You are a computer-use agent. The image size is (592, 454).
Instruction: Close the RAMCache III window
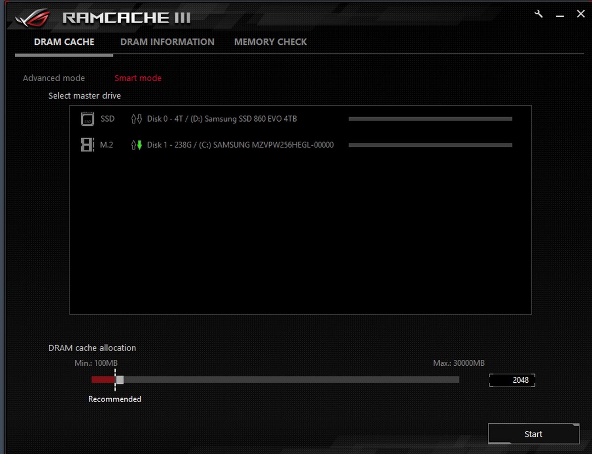[580, 14]
